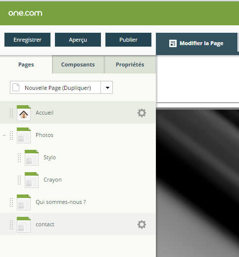Click the contact page icon

pos(24,225)
